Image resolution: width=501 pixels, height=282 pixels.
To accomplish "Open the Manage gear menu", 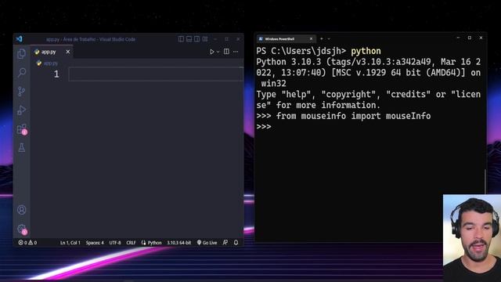I will click(22, 229).
